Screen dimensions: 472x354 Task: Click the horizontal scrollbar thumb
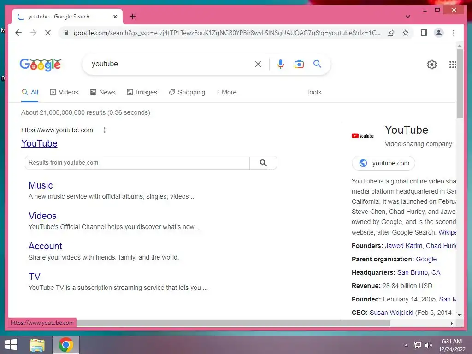233,323
